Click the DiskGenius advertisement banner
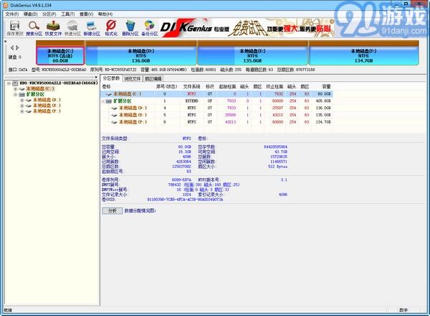The width and height of the screenshot is (430, 316). point(247,28)
